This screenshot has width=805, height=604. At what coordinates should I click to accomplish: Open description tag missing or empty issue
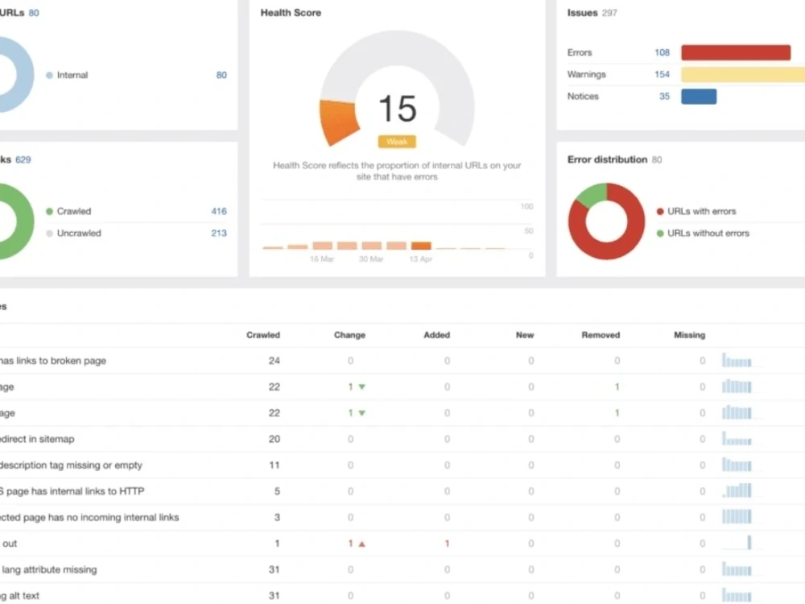point(71,465)
